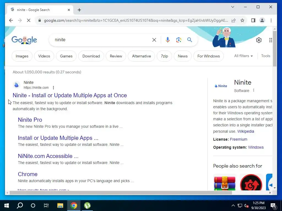The width and height of the screenshot is (282, 211).
Task: Open Google apps grid
Action: [270, 40]
